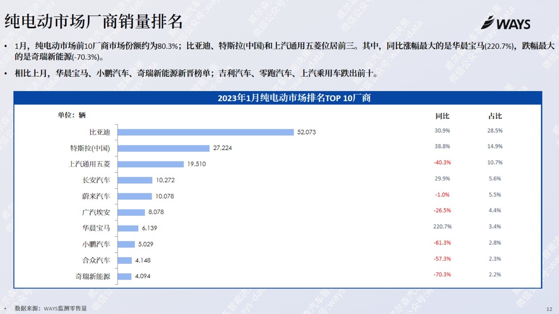
Task: Click the sales value 4,148
Action: 143,260
